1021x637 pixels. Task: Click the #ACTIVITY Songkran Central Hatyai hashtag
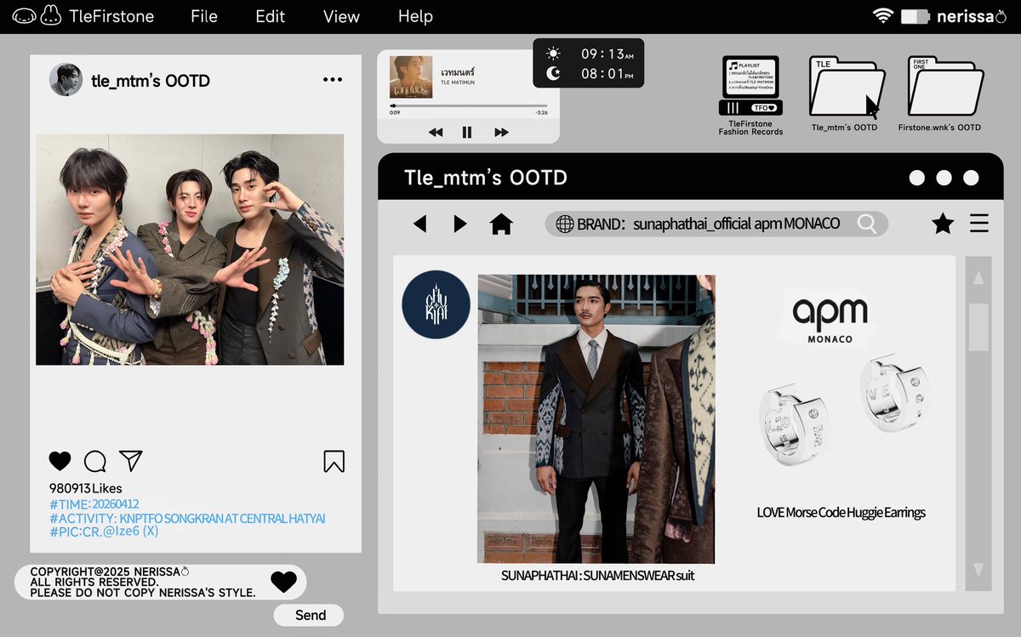pos(187,518)
